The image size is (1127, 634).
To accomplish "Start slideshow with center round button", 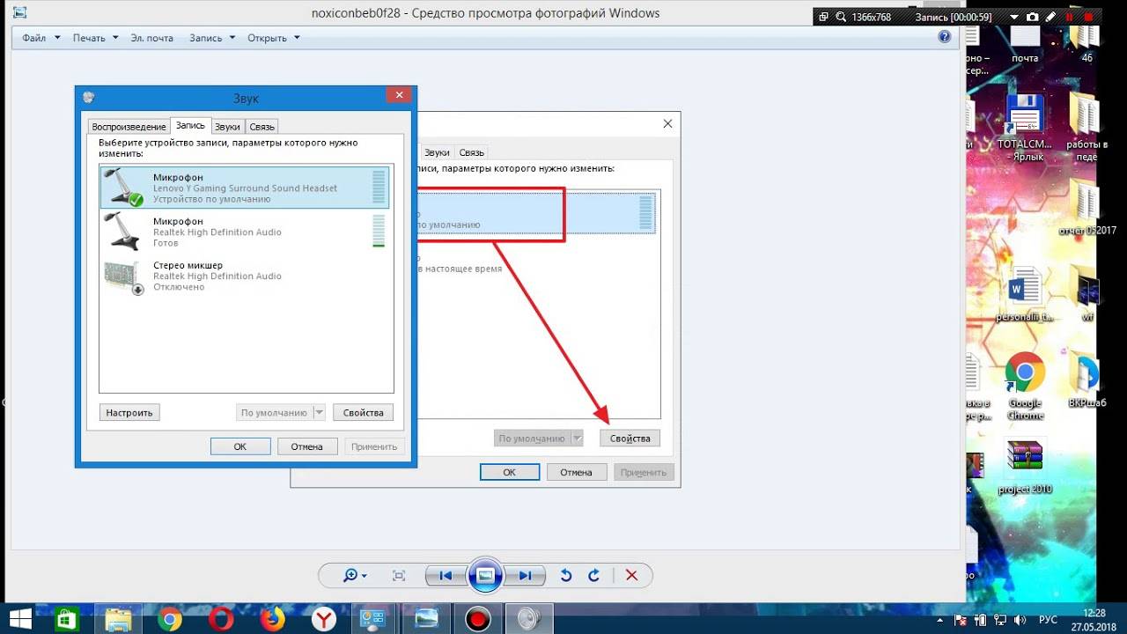I will tap(485, 576).
